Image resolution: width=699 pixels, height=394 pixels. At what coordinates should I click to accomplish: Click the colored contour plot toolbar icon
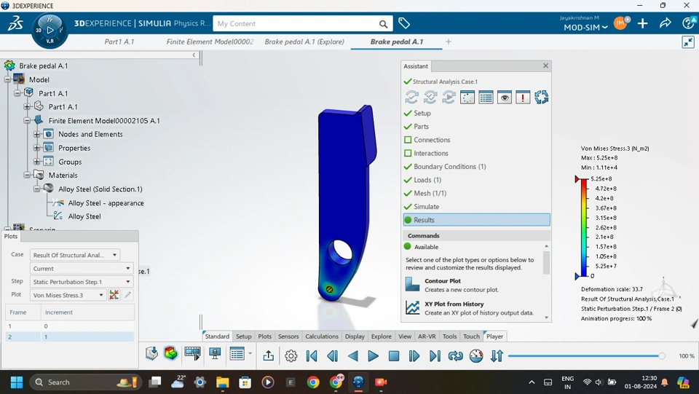tap(170, 353)
